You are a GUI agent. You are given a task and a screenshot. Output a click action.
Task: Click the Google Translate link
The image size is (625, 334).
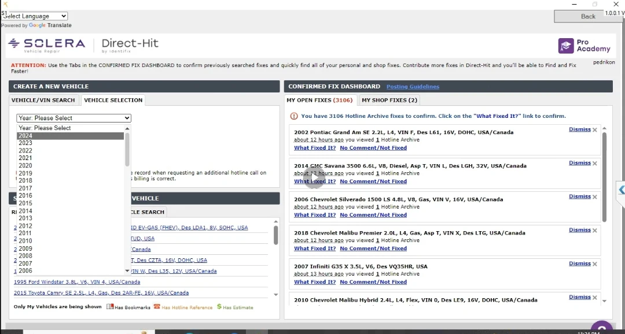(50, 25)
